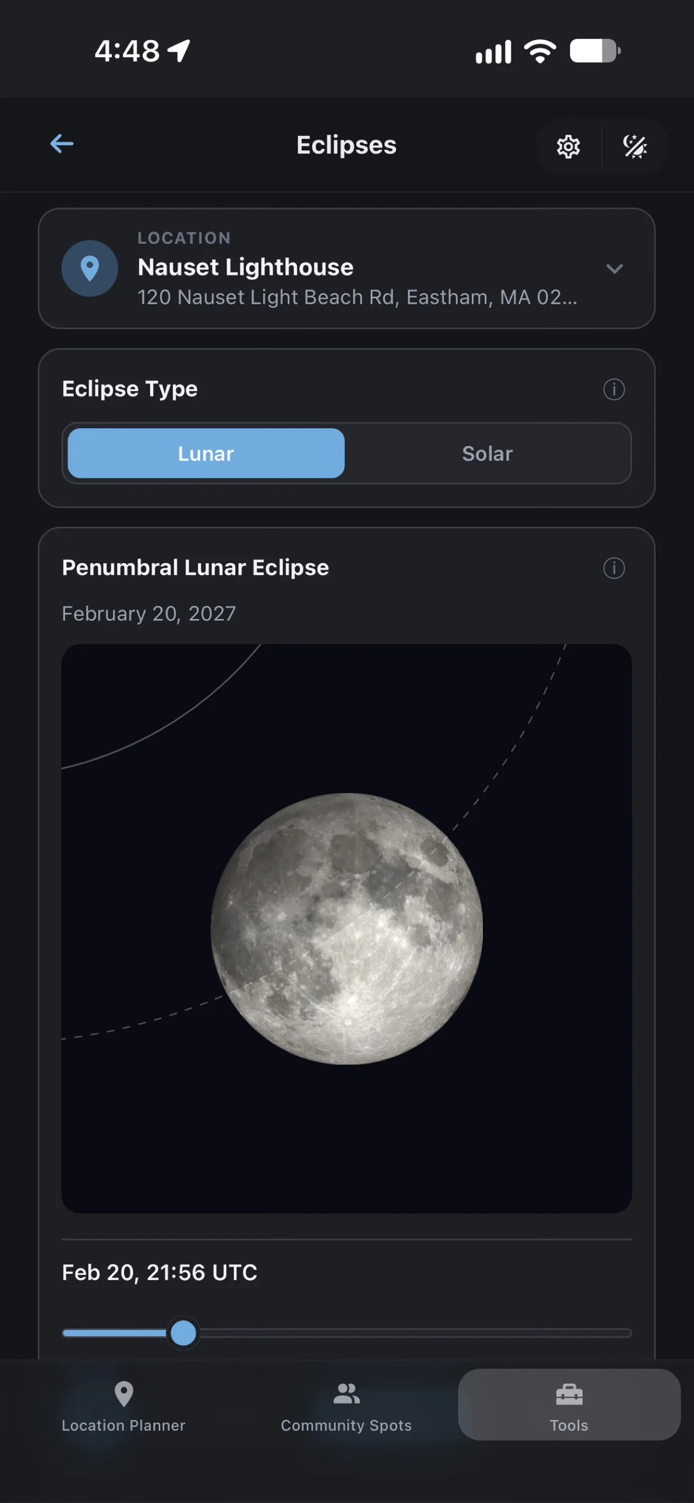This screenshot has height=1503, width=694.
Task: Go to the Community Spots tab
Action: point(346,1406)
